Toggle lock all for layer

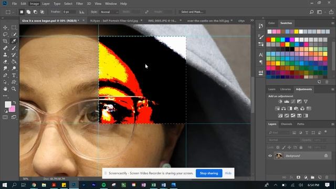tap(301, 148)
